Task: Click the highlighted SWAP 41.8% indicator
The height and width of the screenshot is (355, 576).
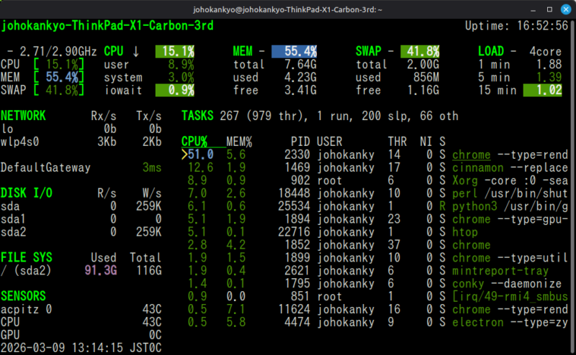Action: (x=420, y=51)
